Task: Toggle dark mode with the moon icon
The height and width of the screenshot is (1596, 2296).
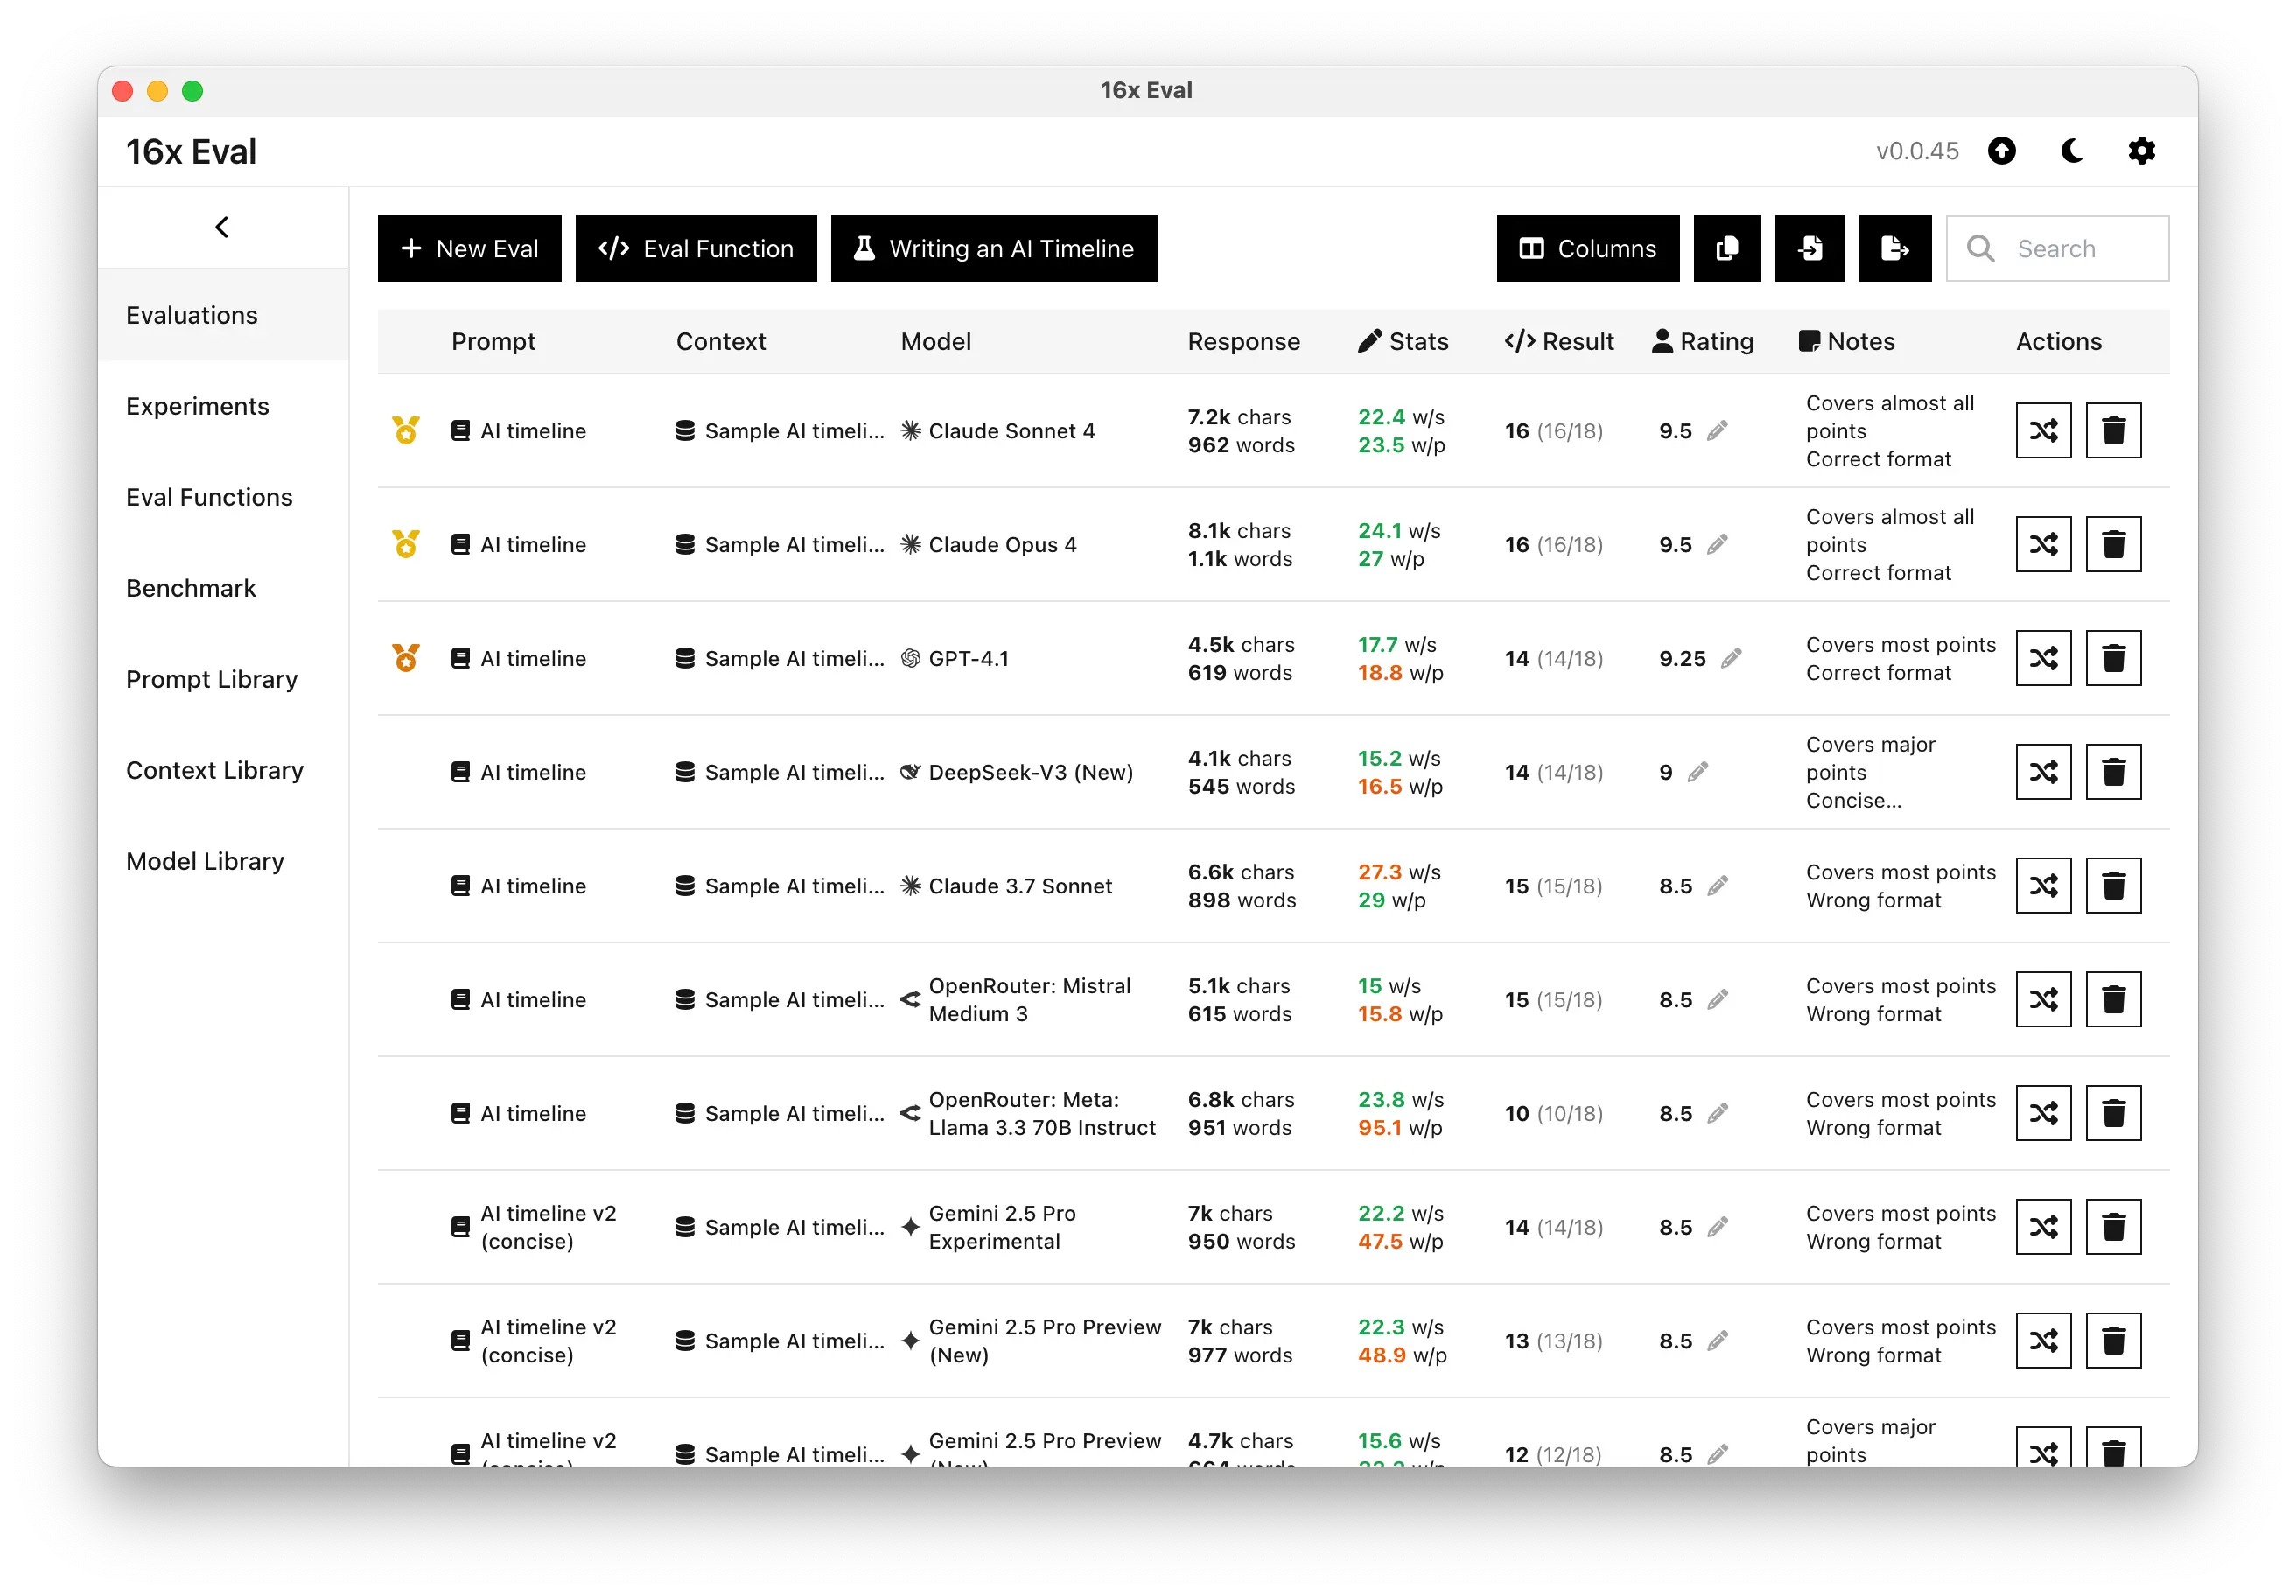Action: coord(2072,151)
